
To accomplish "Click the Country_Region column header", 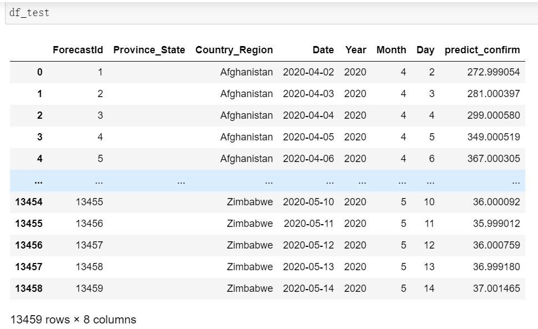I will (234, 50).
